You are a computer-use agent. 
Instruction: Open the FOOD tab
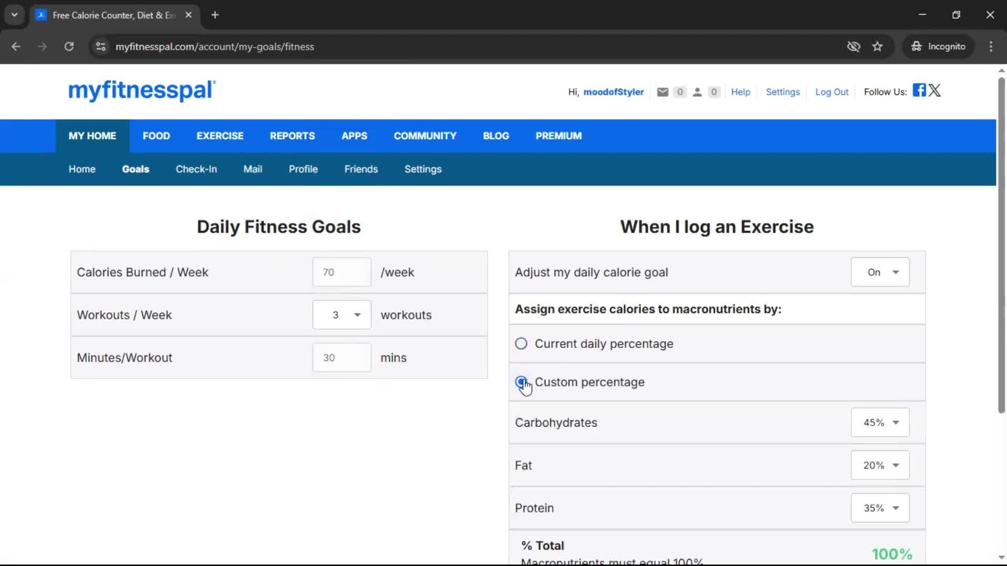pyautogui.click(x=156, y=136)
